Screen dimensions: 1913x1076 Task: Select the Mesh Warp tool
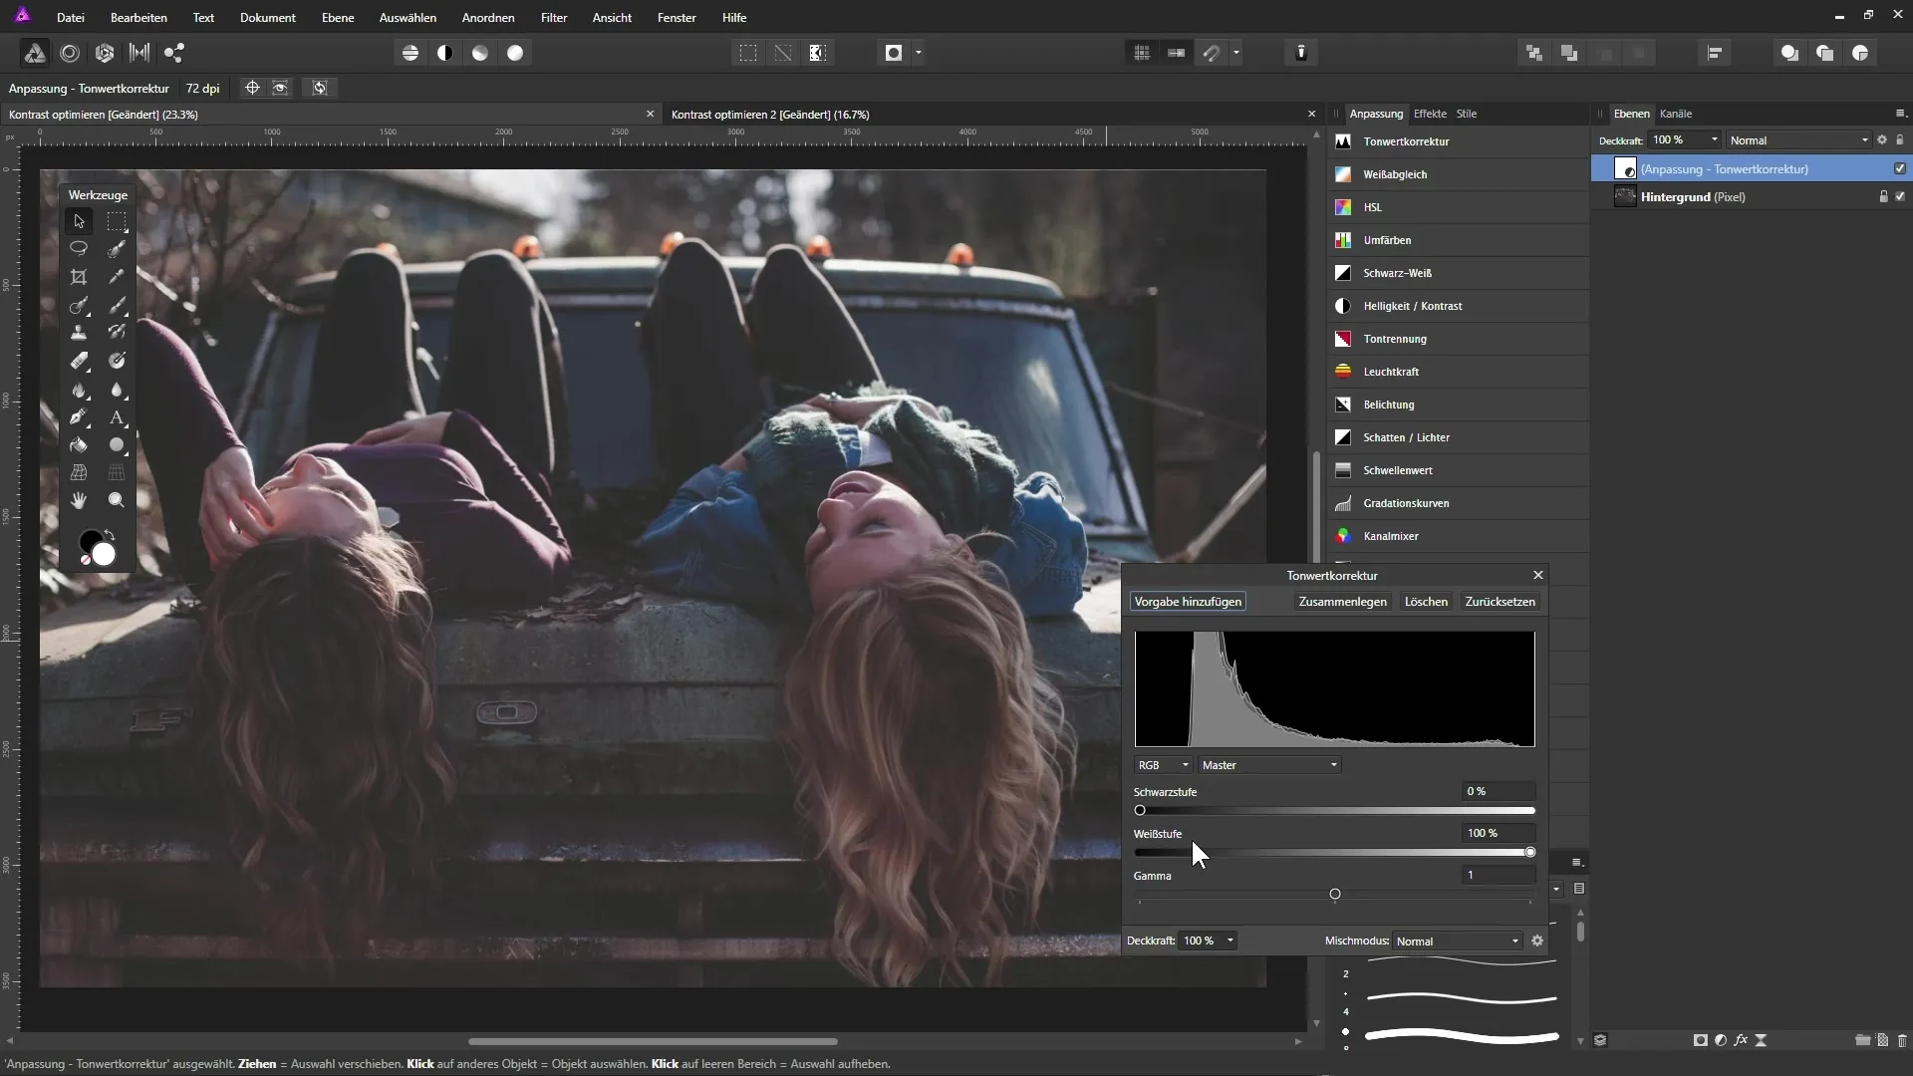point(79,473)
